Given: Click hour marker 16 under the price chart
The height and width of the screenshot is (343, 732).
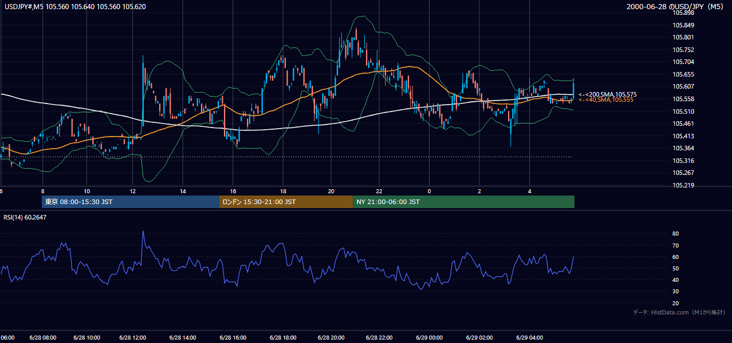Looking at the screenshot, I should pos(233,192).
